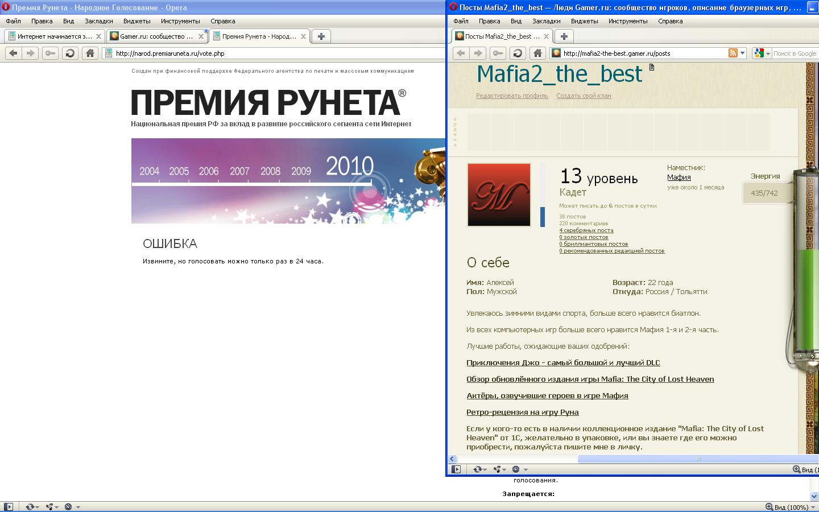Switch to 'Gamer.ru: сообщество' tab
The image size is (819, 512).
point(157,36)
